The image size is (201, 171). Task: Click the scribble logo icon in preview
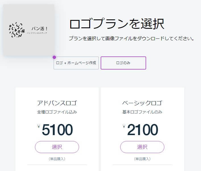[17, 30]
